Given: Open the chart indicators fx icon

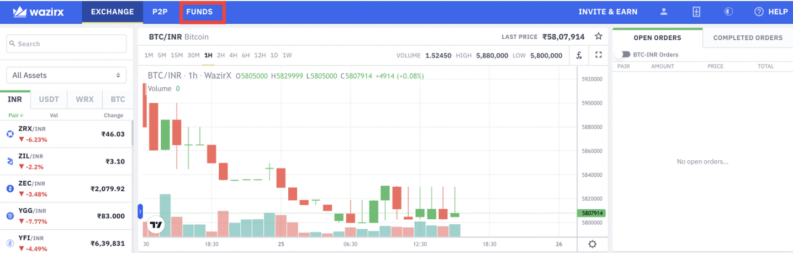Looking at the screenshot, I should pyautogui.click(x=579, y=55).
